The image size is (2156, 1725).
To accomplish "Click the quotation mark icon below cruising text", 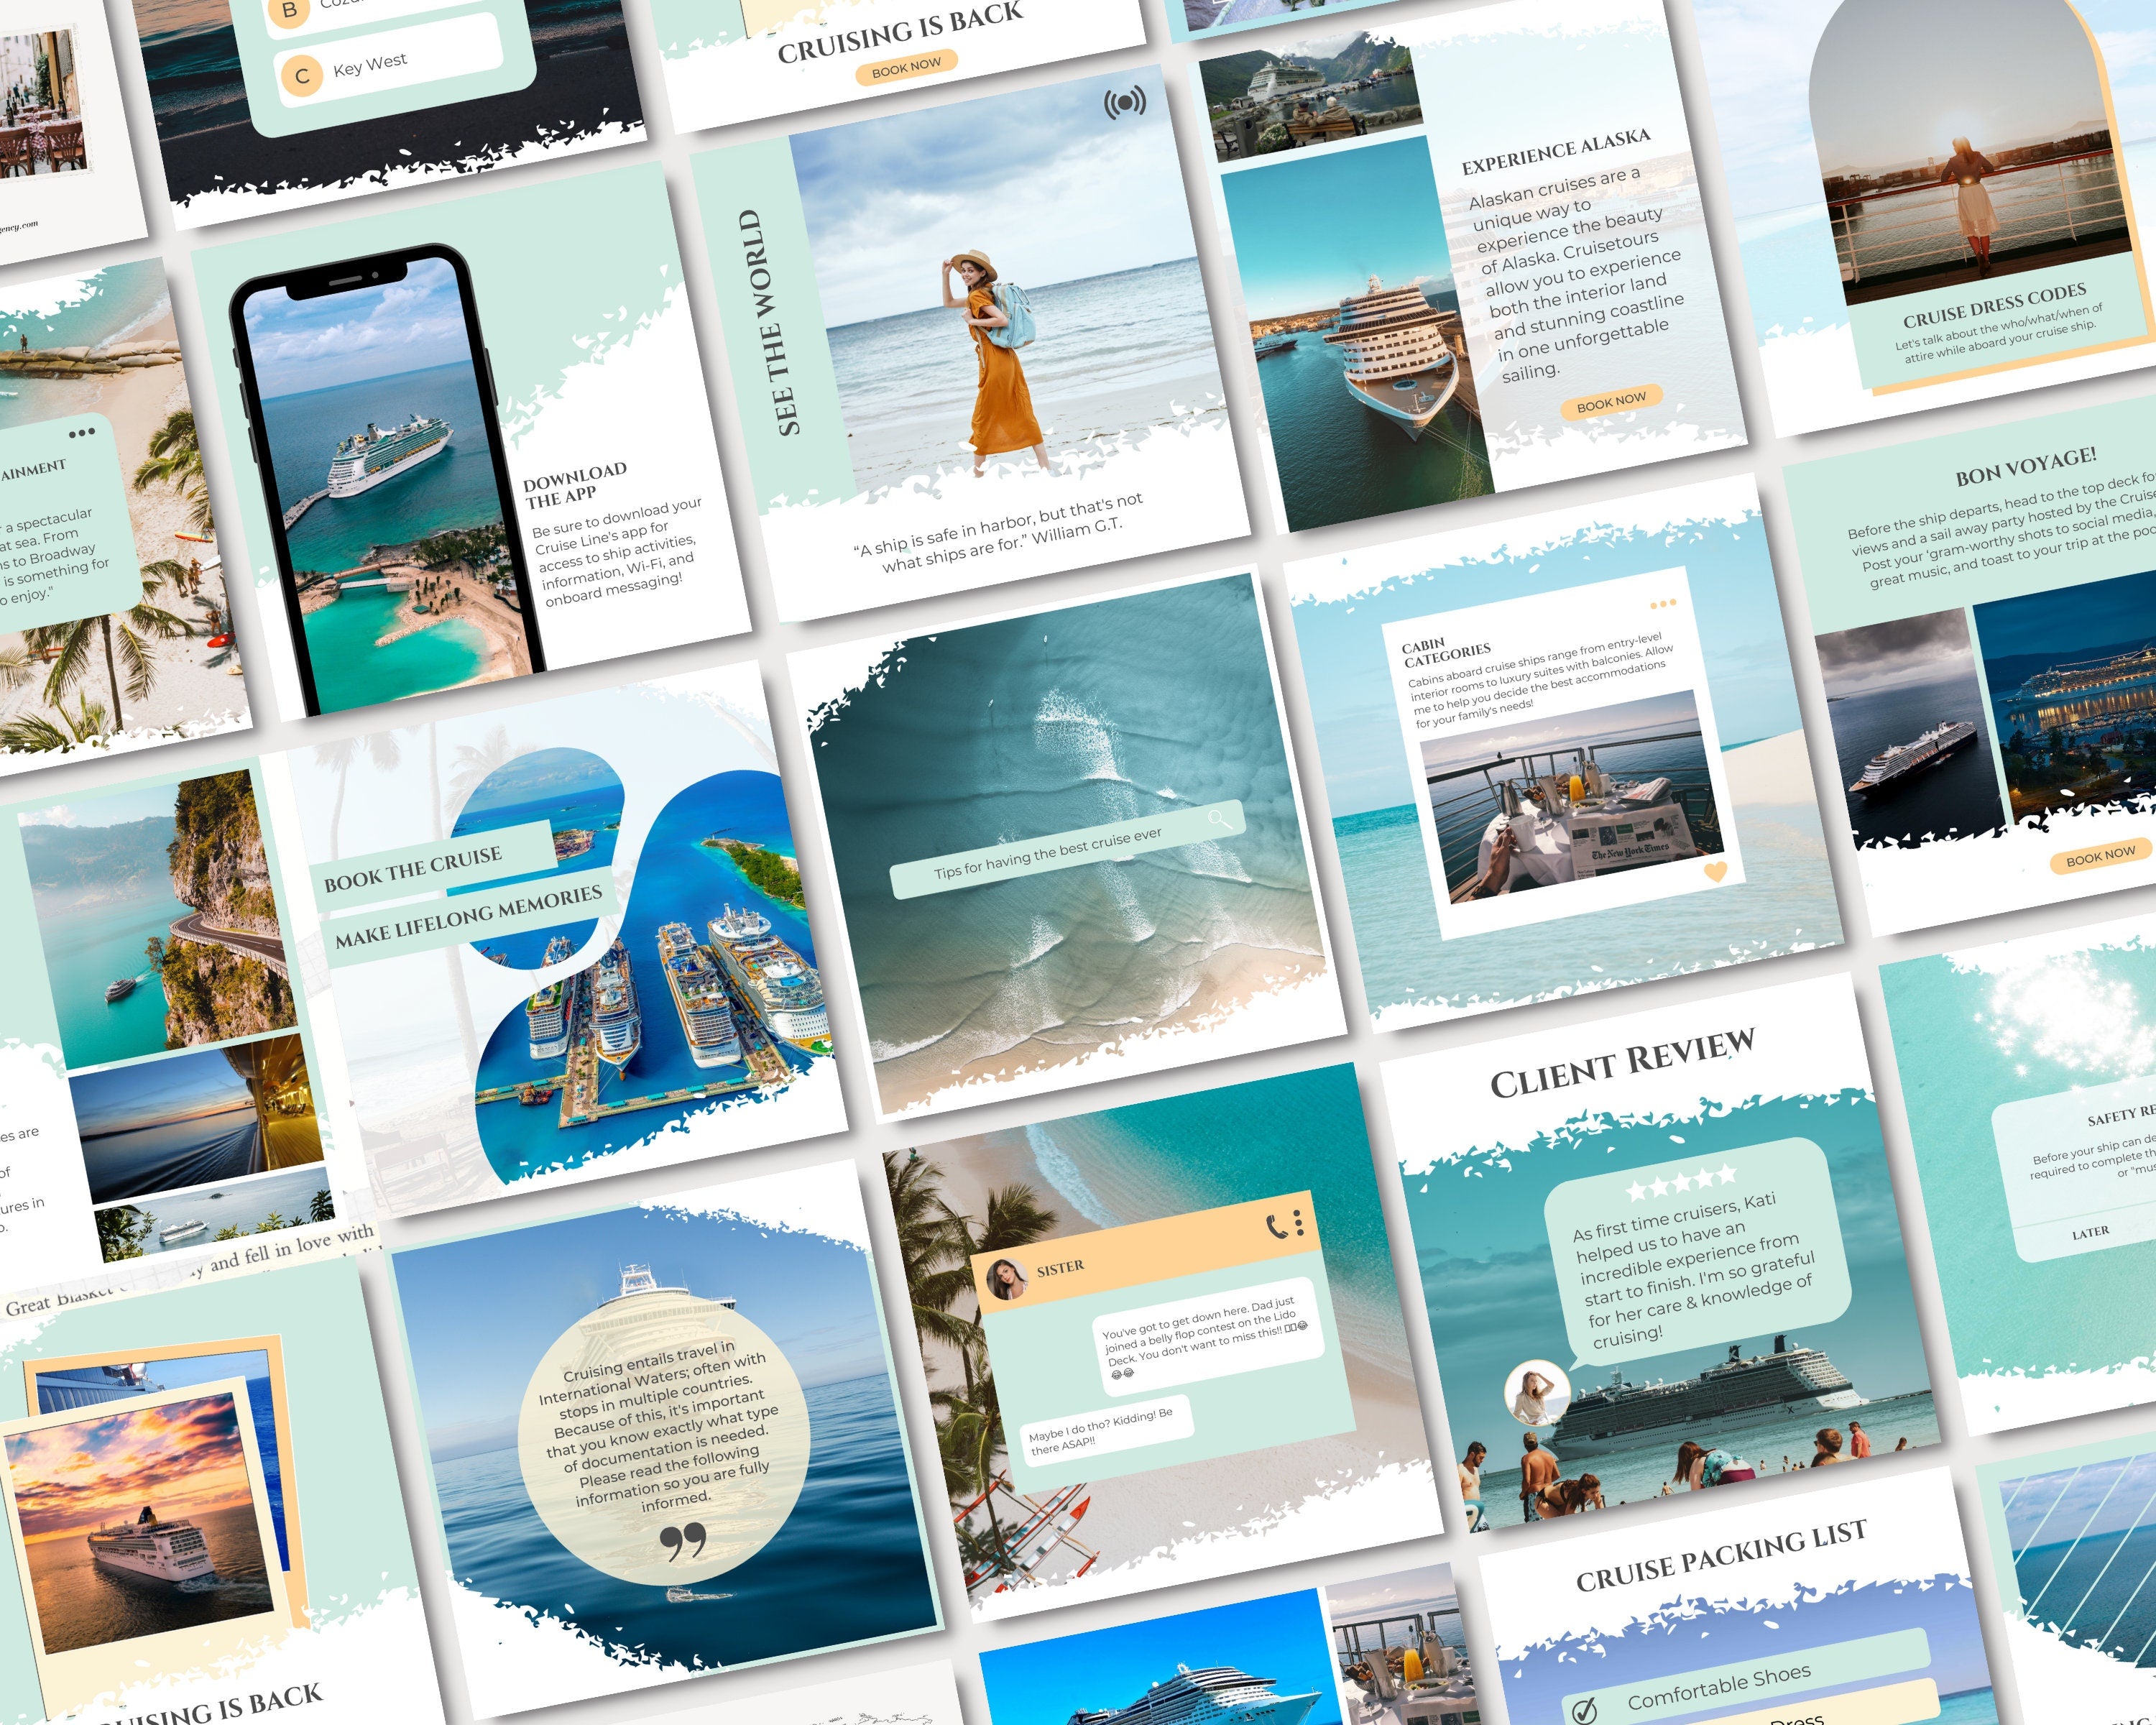I will coord(684,1541).
